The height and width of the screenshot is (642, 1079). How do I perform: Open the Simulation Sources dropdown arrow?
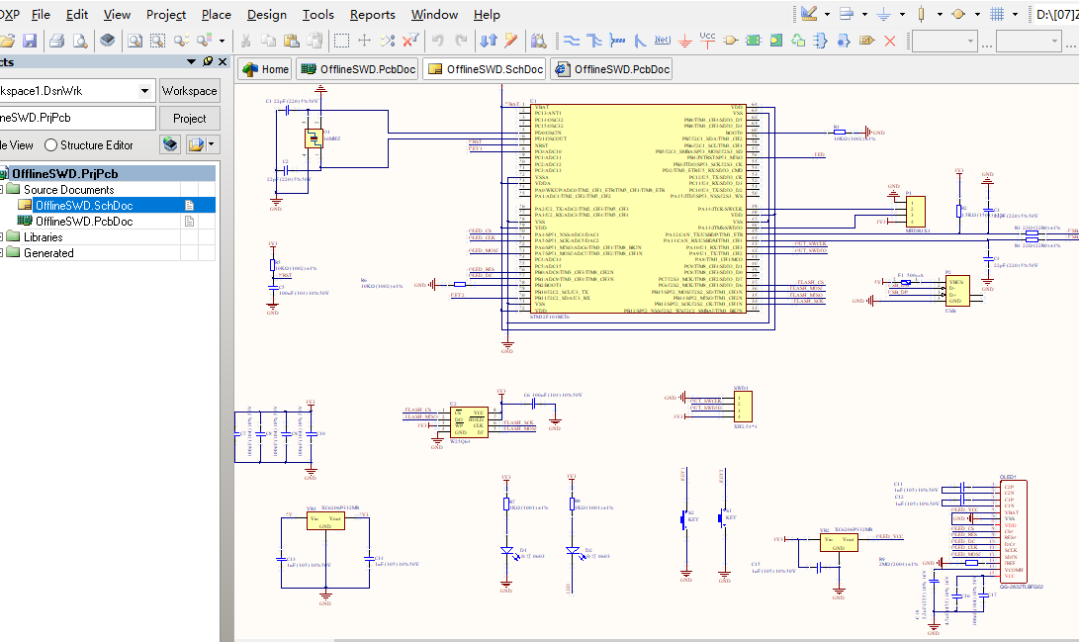point(977,14)
